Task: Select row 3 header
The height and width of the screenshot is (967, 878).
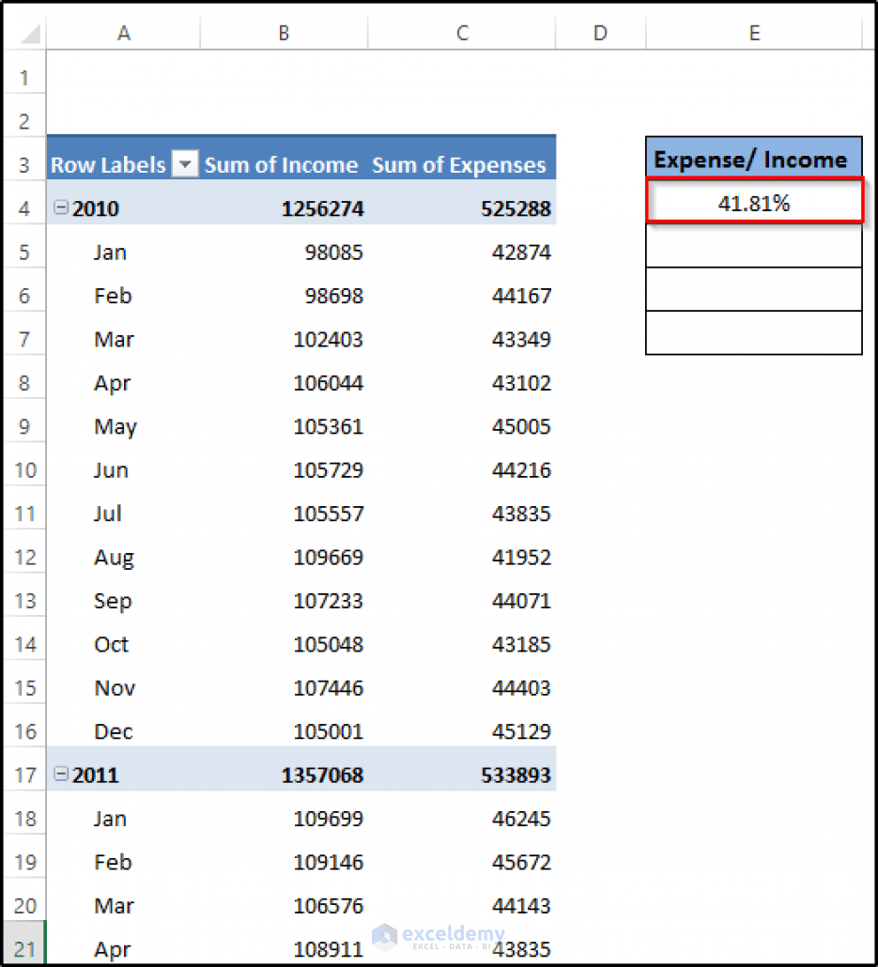Action: pyautogui.click(x=23, y=165)
